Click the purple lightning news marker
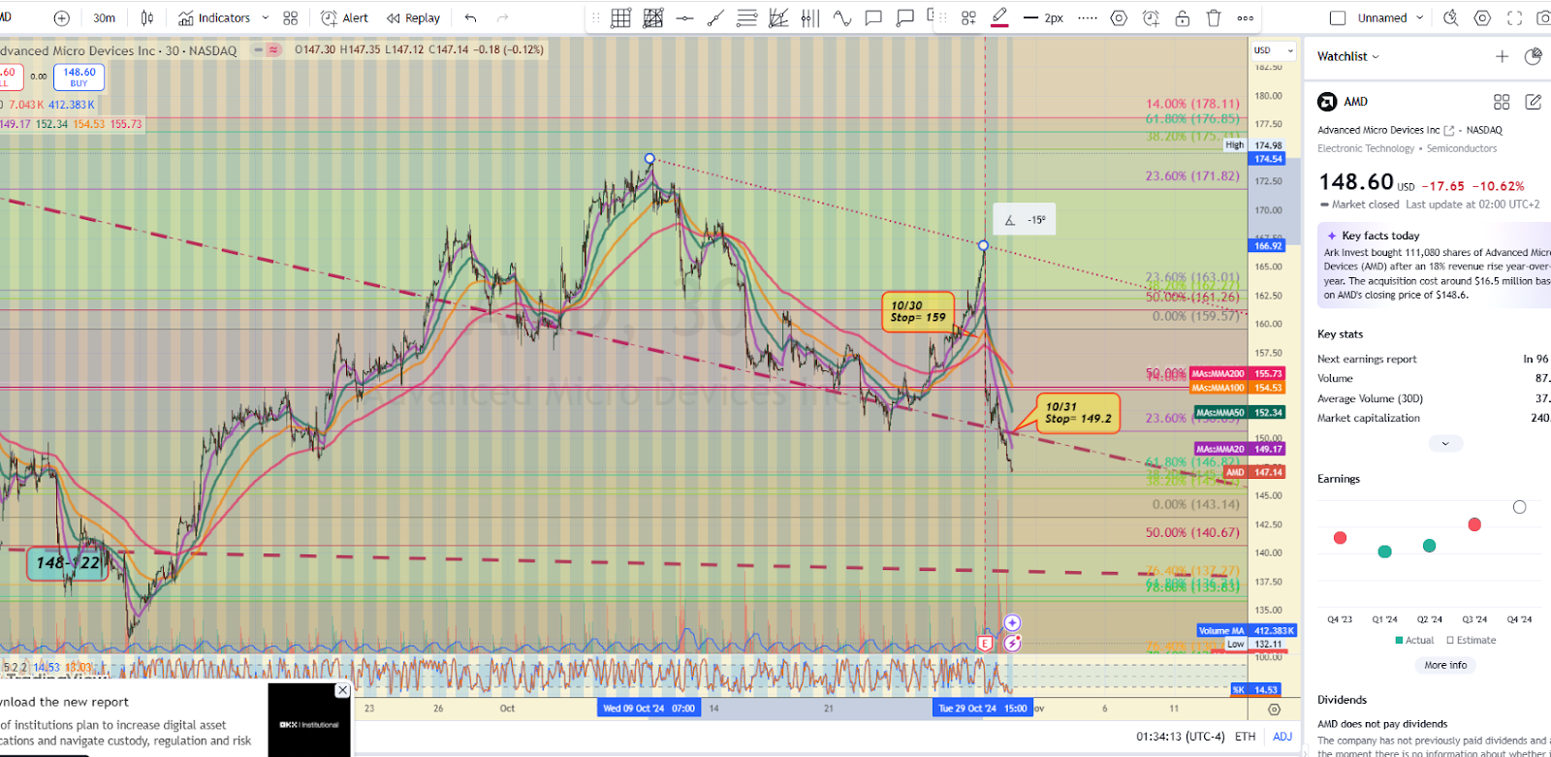This screenshot has width=1551, height=757. tap(1012, 643)
